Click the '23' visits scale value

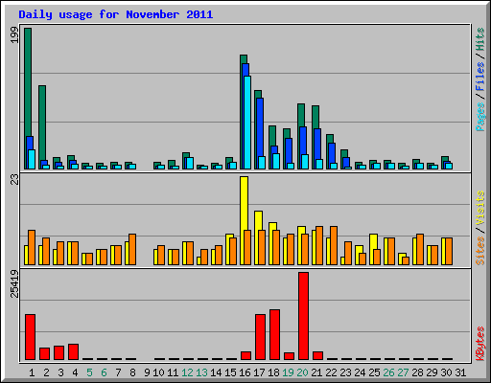click(x=14, y=179)
